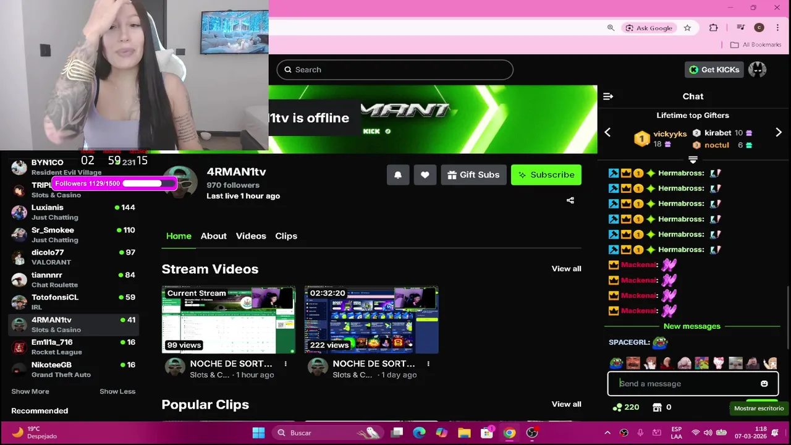View all Stream Videos
The image size is (791, 445).
coord(566,269)
